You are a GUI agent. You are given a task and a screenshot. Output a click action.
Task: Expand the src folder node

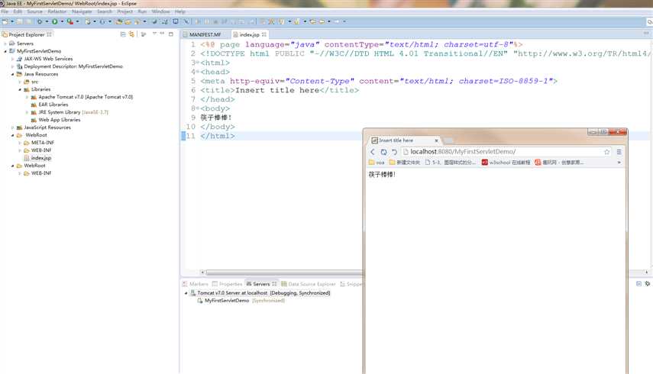click(x=20, y=82)
